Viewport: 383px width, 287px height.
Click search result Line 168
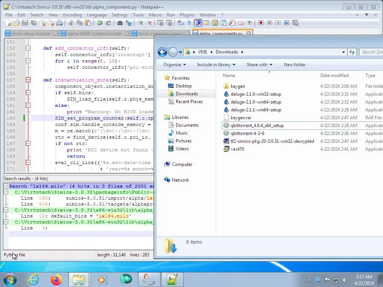[x=87, y=198]
